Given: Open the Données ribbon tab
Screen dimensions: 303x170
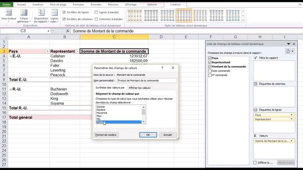Looking at the screenshot, I should [96, 4].
